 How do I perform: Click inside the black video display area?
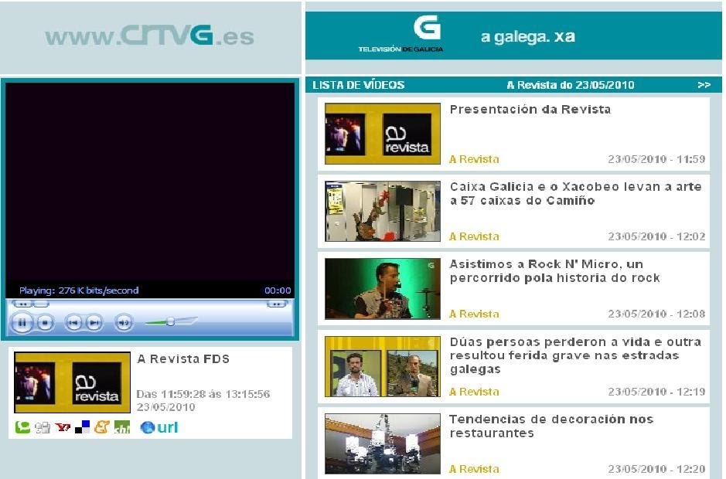pos(149,183)
